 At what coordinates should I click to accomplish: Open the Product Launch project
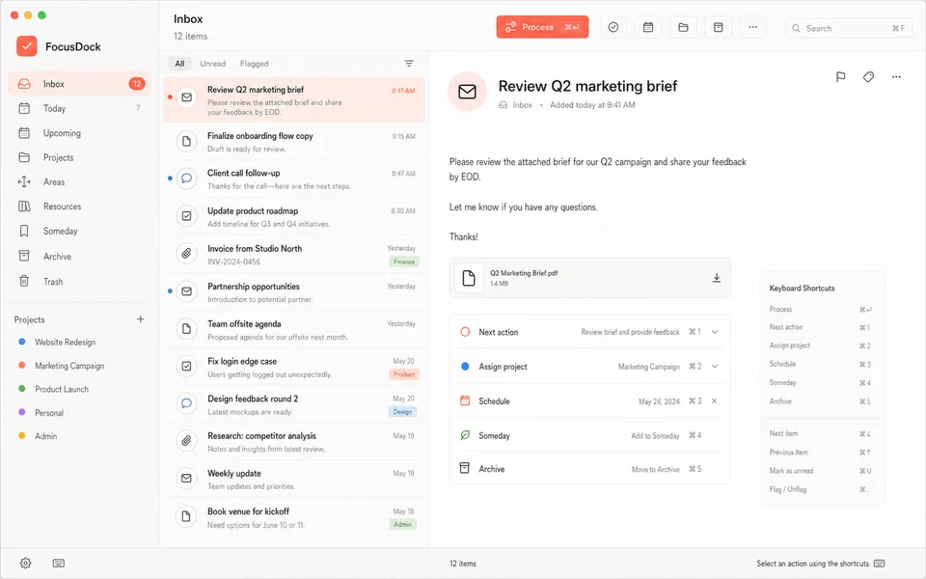click(x=62, y=389)
